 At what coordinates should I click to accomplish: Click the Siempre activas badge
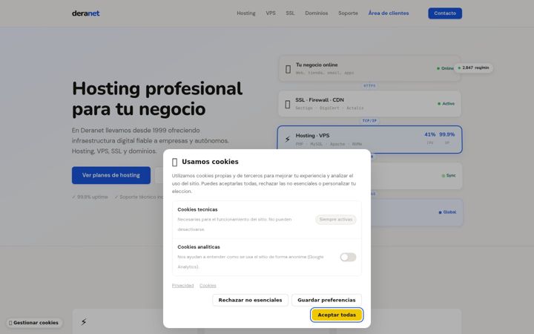tap(336, 220)
